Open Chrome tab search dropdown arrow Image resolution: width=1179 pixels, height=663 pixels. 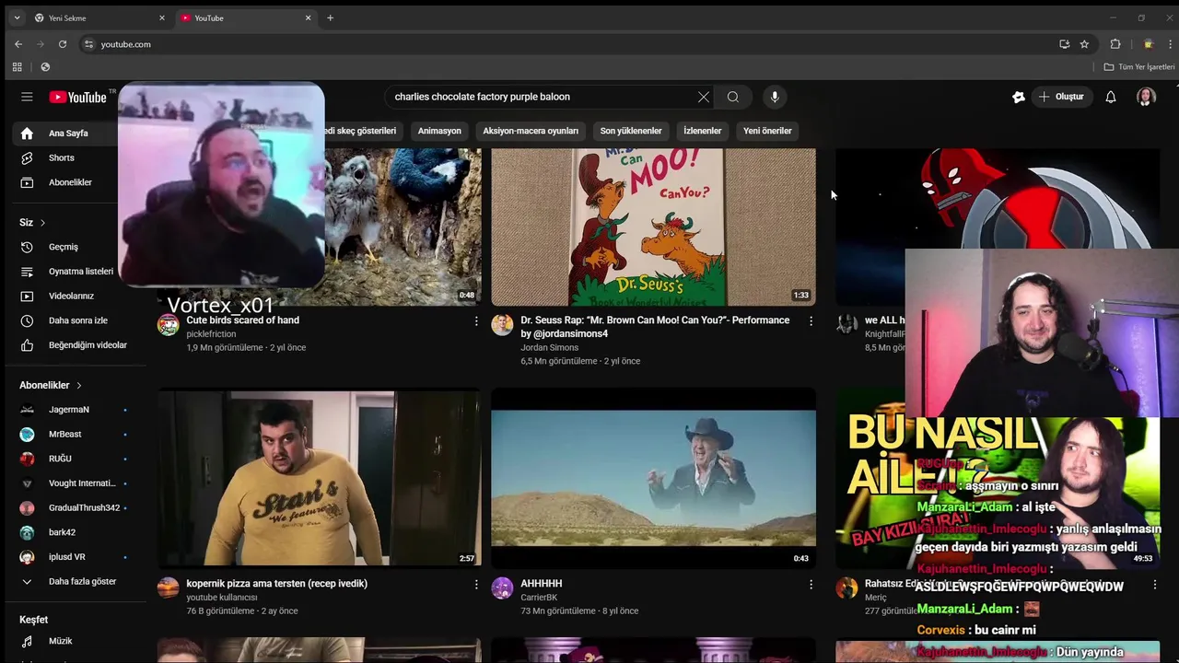(x=17, y=17)
